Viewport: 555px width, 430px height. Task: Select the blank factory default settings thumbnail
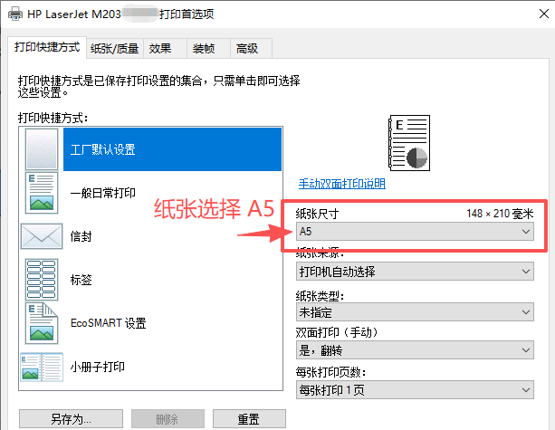(42, 148)
